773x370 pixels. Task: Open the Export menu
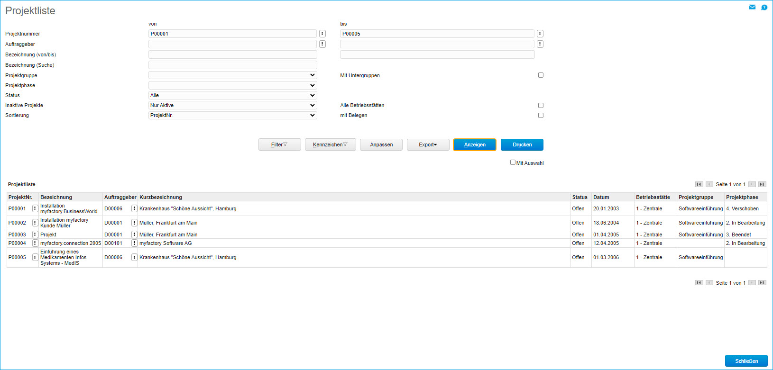click(428, 144)
